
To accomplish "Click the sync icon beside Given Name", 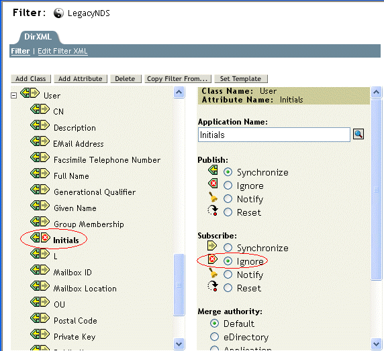I will (x=40, y=206).
